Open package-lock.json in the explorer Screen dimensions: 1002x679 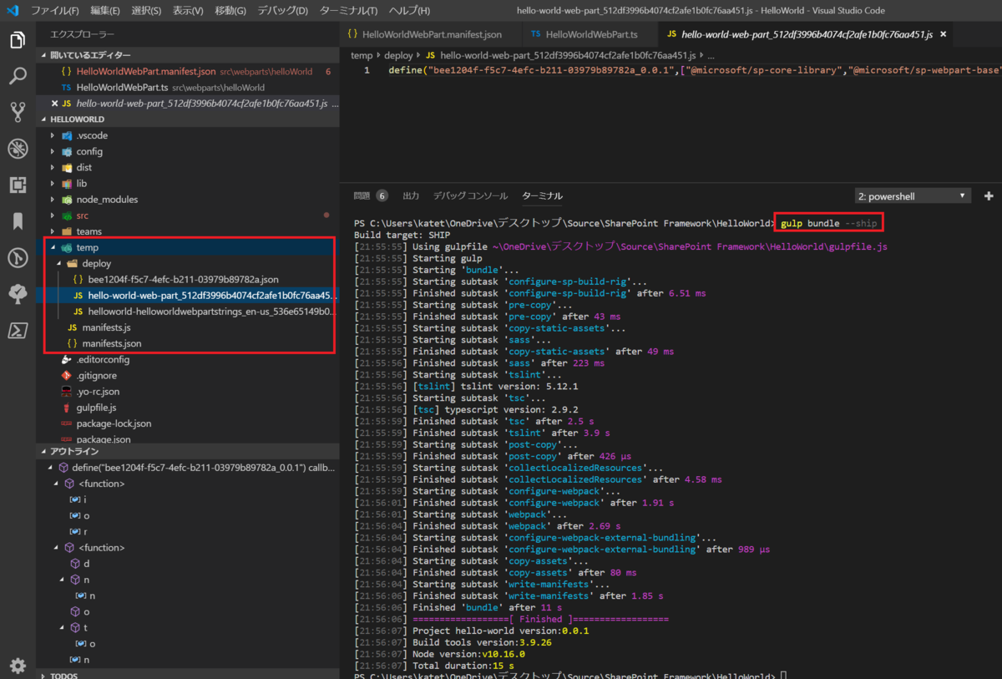(188, 423)
